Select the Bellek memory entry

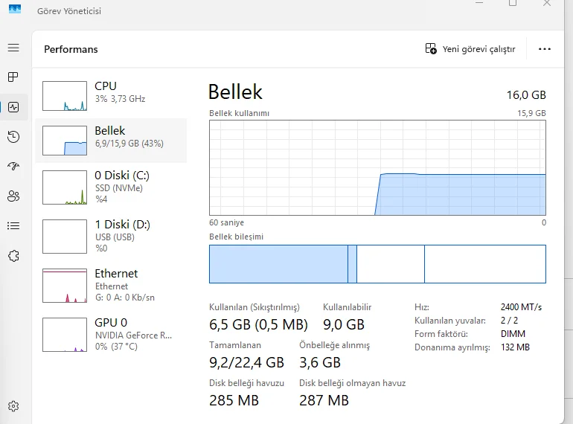[x=111, y=138]
